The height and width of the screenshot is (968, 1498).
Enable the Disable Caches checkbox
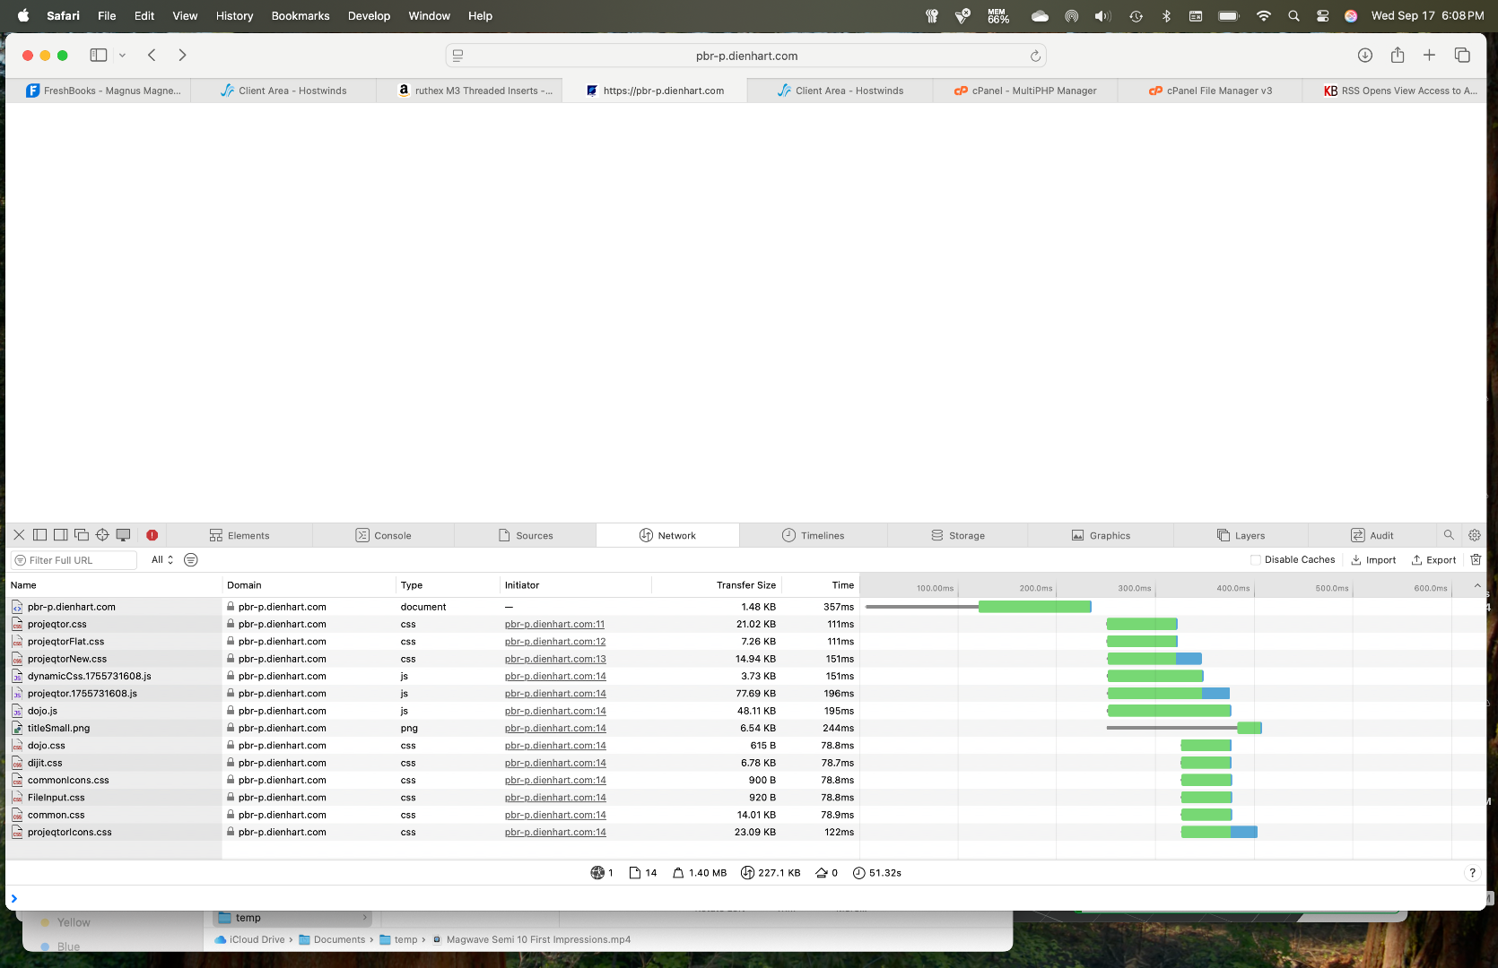click(1256, 560)
